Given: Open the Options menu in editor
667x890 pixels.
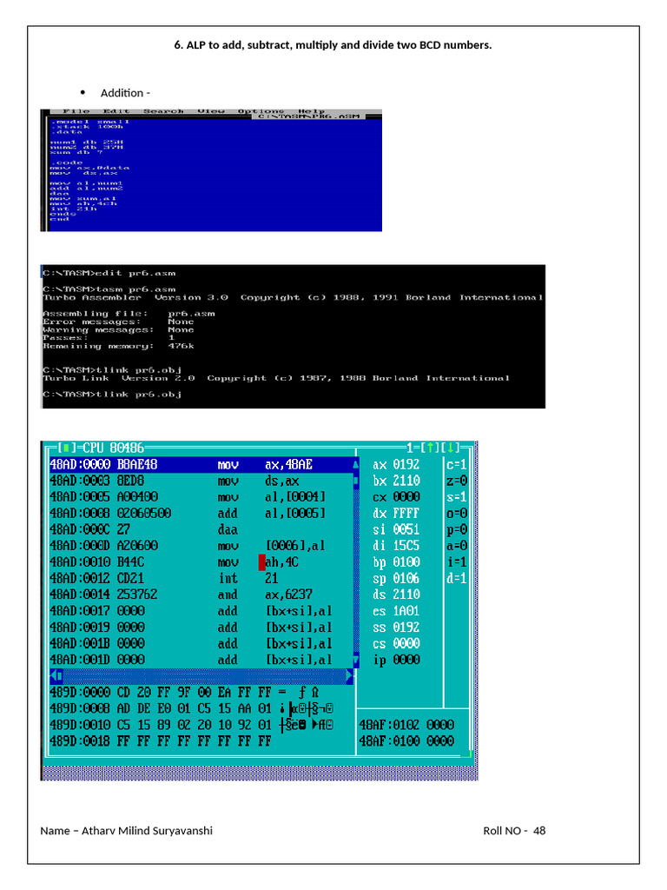Looking at the screenshot, I should [261, 111].
